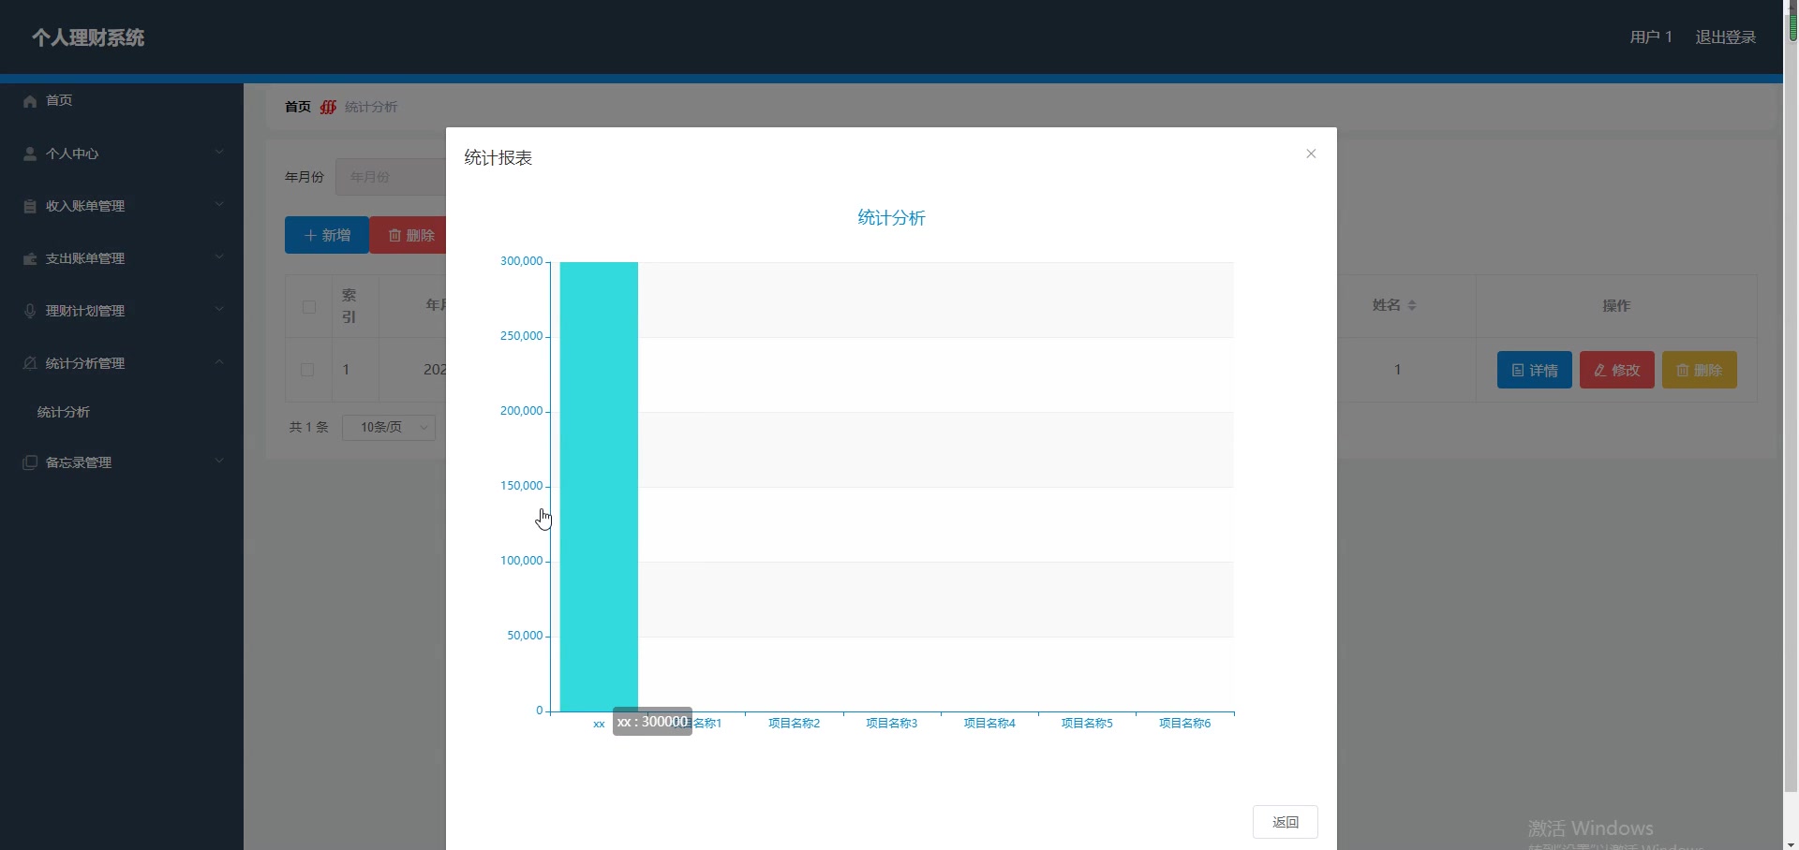Image resolution: width=1799 pixels, height=850 pixels.
Task: Open the 10条/页 page size dropdown
Action: pos(389,427)
